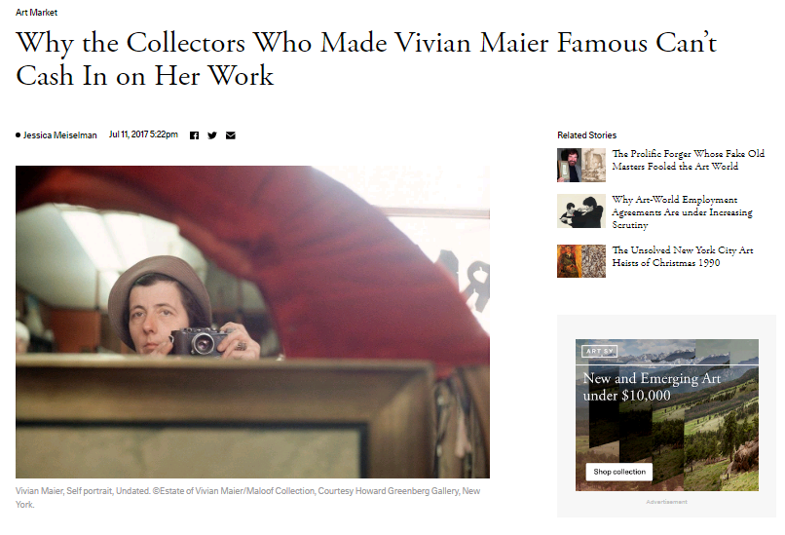Image resolution: width=785 pixels, height=535 pixels.
Task: Click the photo caption below the portrait
Action: (x=247, y=497)
